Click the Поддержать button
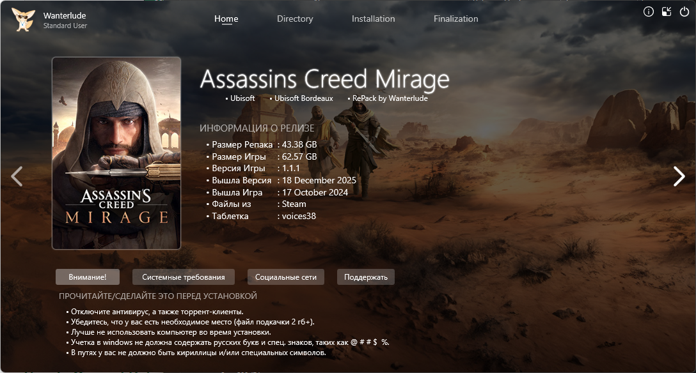Screen dimensions: 696x373 (x=366, y=277)
